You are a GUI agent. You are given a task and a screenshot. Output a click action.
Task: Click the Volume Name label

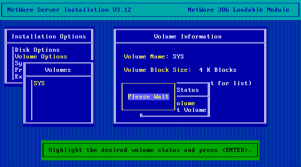[x=146, y=56]
